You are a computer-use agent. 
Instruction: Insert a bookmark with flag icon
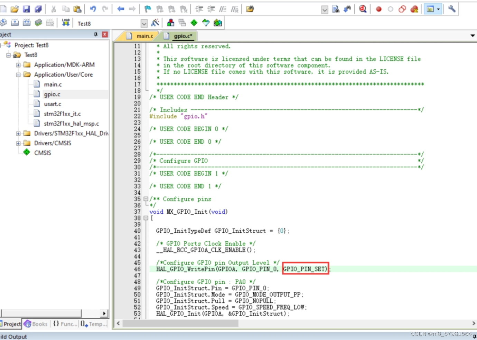pyautogui.click(x=148, y=9)
